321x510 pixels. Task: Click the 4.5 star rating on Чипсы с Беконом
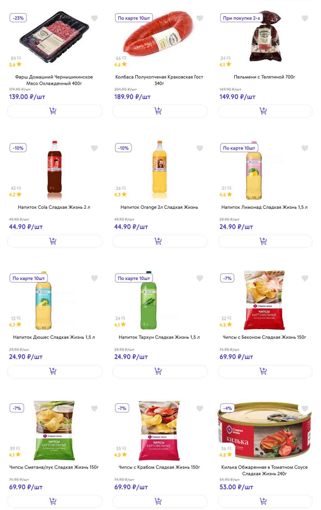pos(226,325)
